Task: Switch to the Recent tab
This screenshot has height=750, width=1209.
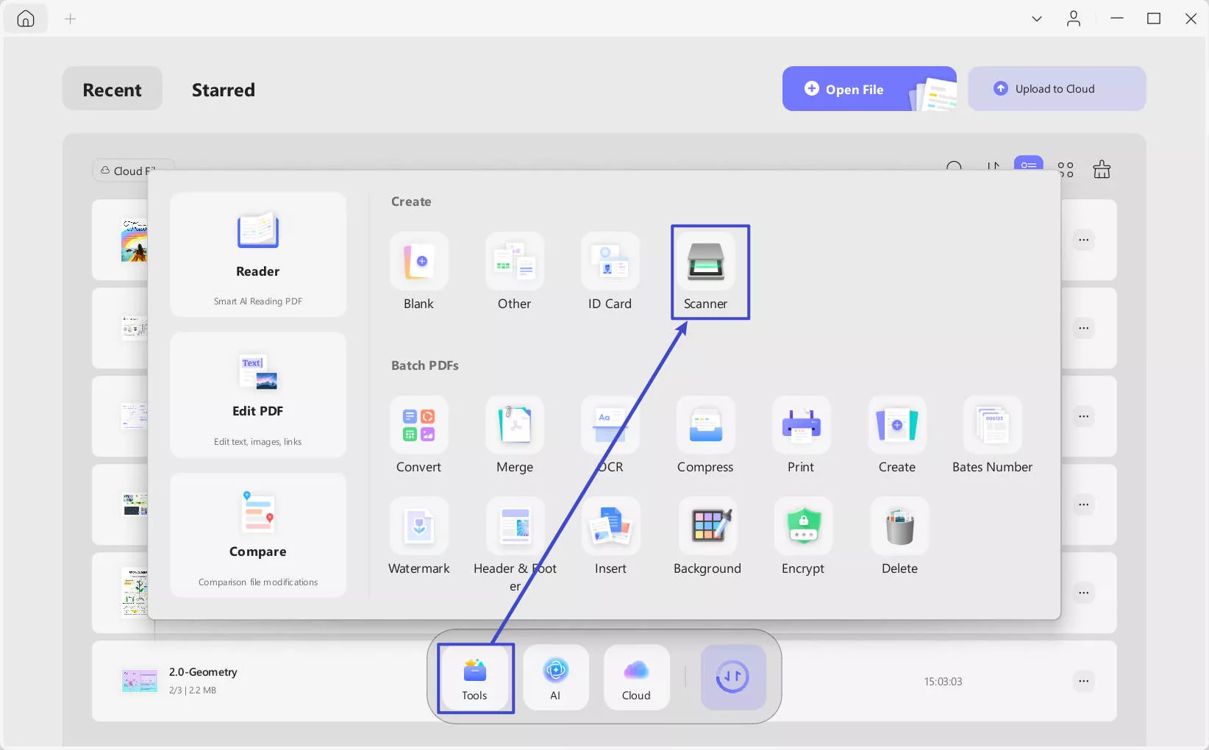Action: coord(113,89)
